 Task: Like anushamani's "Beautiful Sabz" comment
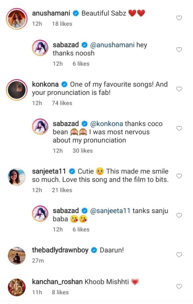(179, 18)
